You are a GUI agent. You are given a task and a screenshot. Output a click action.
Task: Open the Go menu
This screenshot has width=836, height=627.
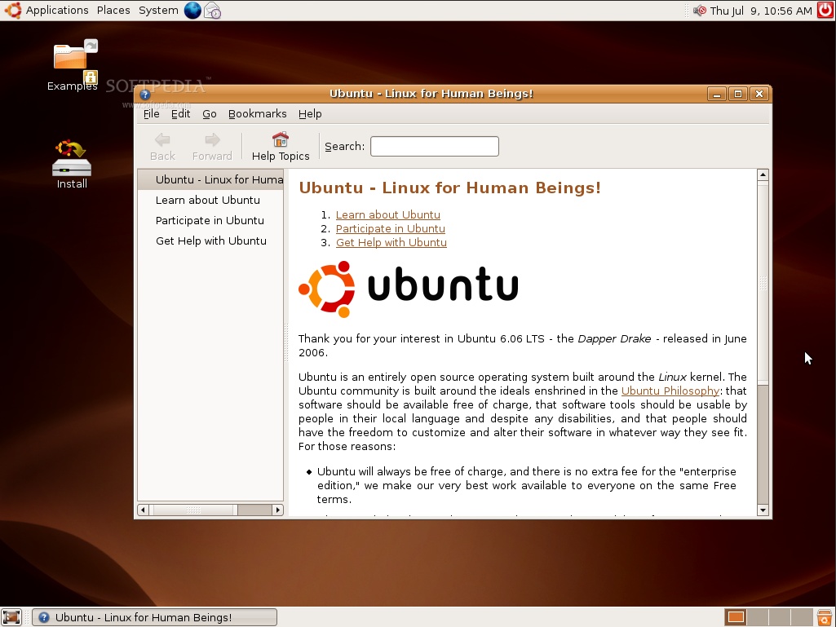pos(210,114)
